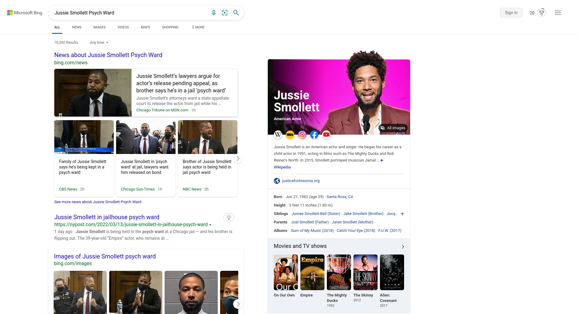The height and width of the screenshot is (314, 579).
Task: Open The Mighty Ducks poster
Action: tap(339, 272)
